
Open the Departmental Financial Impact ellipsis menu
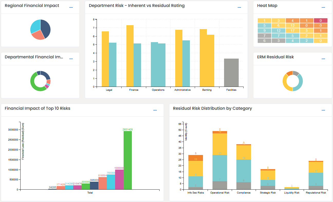click(x=71, y=59)
